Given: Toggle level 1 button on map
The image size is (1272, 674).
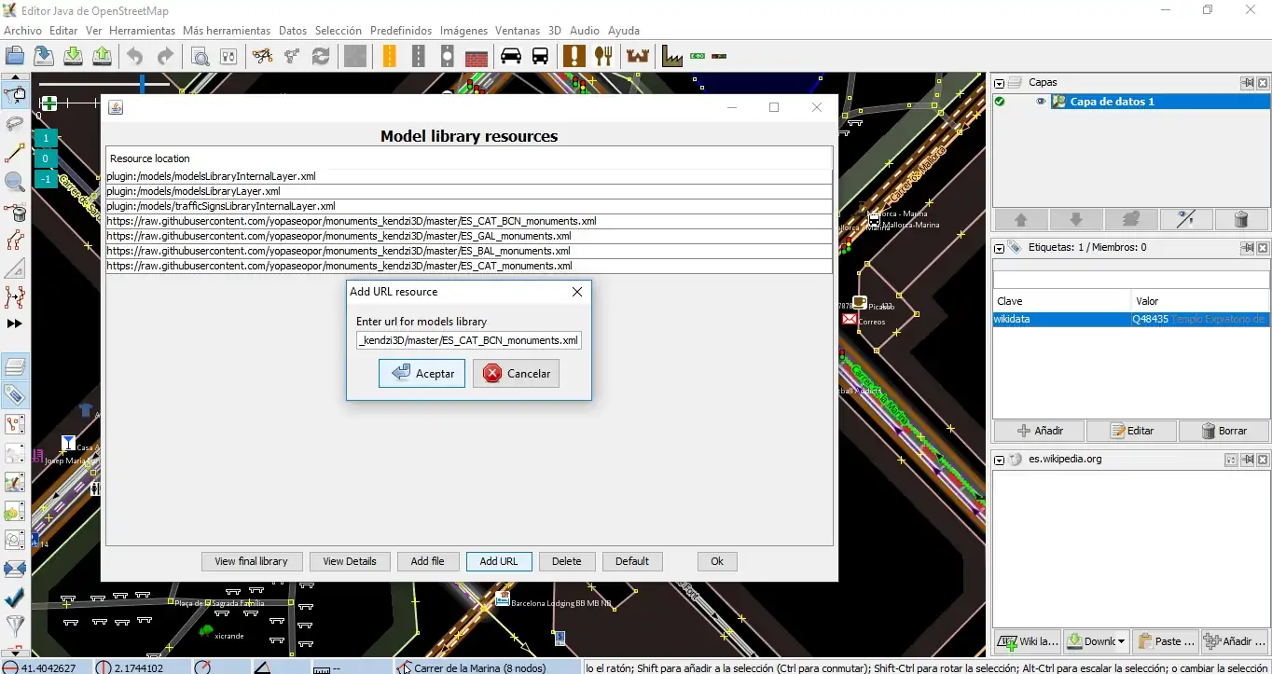Looking at the screenshot, I should (46, 138).
